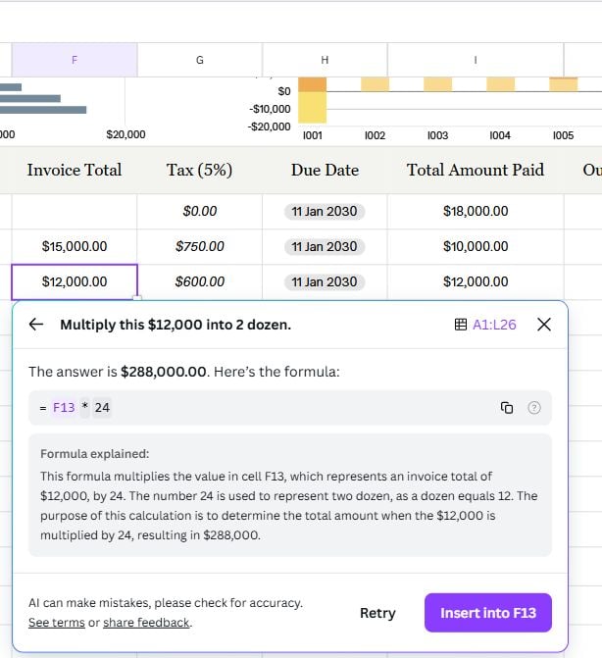Open the share feedback link
The width and height of the screenshot is (602, 658).
click(x=146, y=623)
